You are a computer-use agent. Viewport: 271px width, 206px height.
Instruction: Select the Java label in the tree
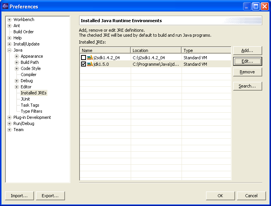18,50
